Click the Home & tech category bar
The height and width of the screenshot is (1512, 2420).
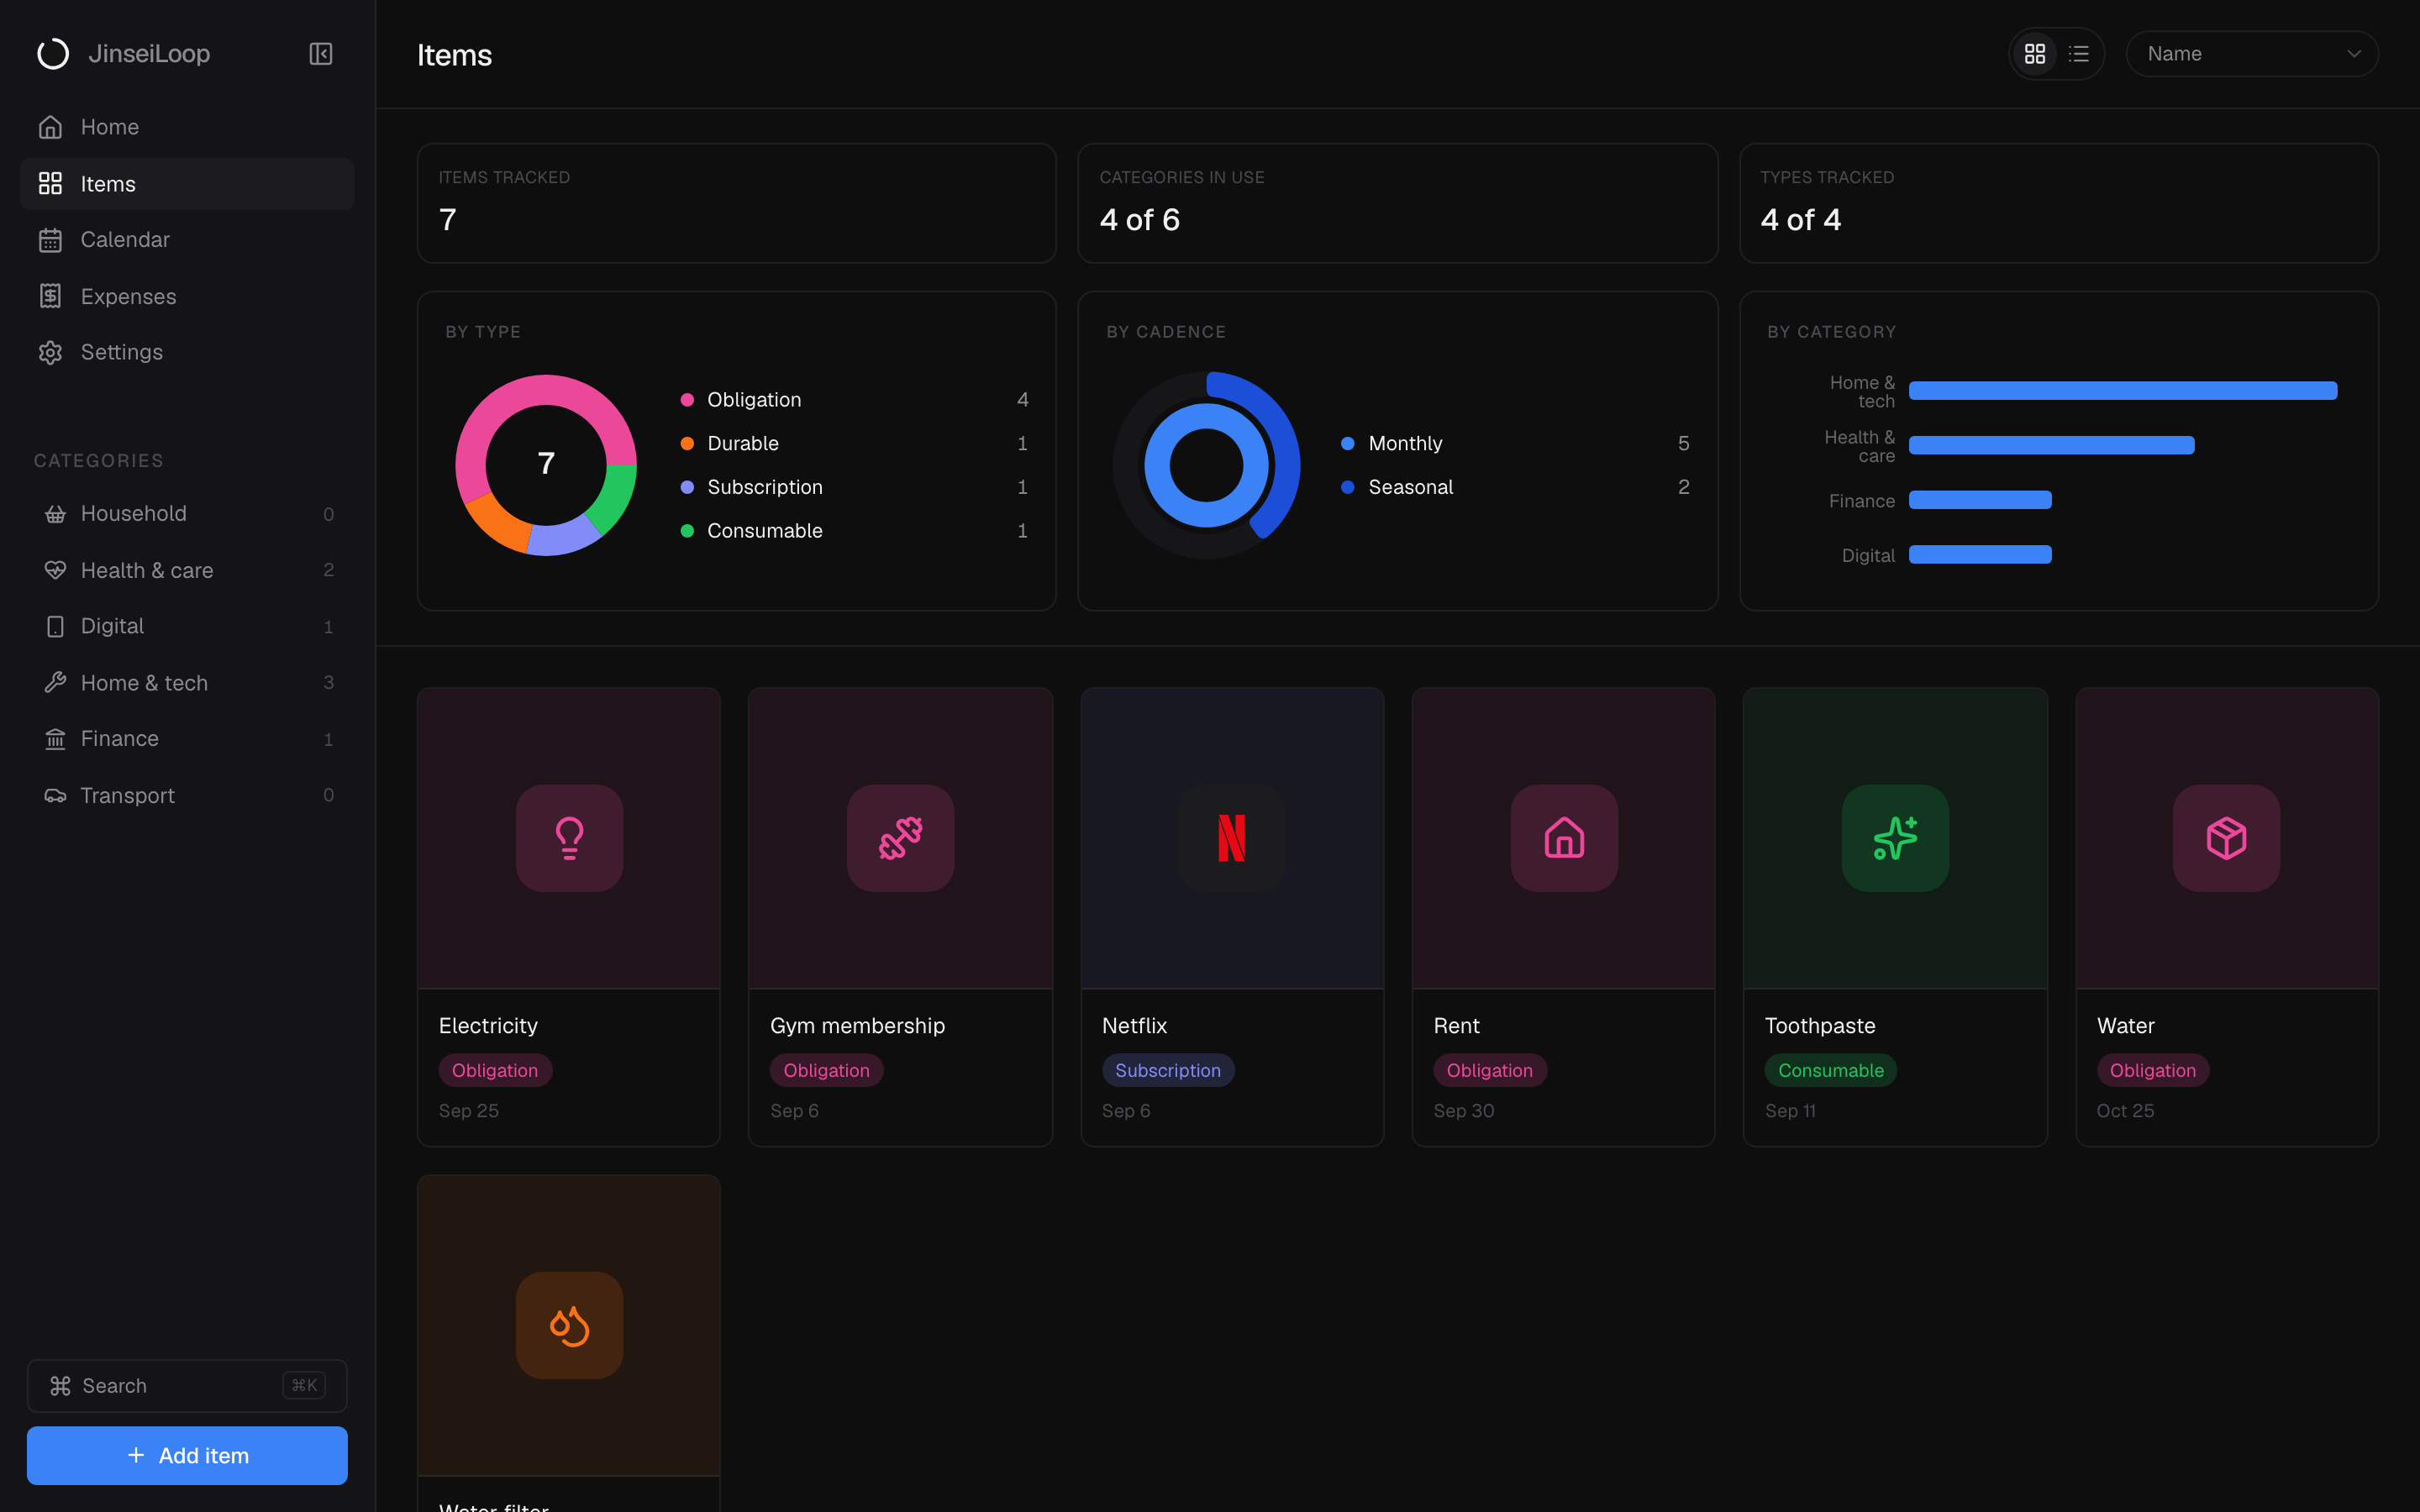pyautogui.click(x=2123, y=391)
